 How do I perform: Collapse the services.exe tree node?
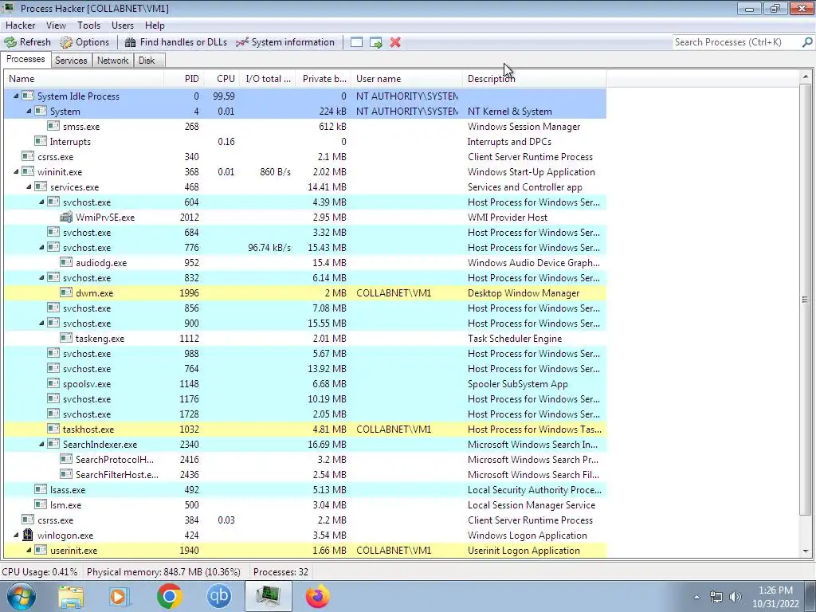click(29, 186)
